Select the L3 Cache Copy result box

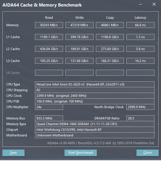pos(110,61)
